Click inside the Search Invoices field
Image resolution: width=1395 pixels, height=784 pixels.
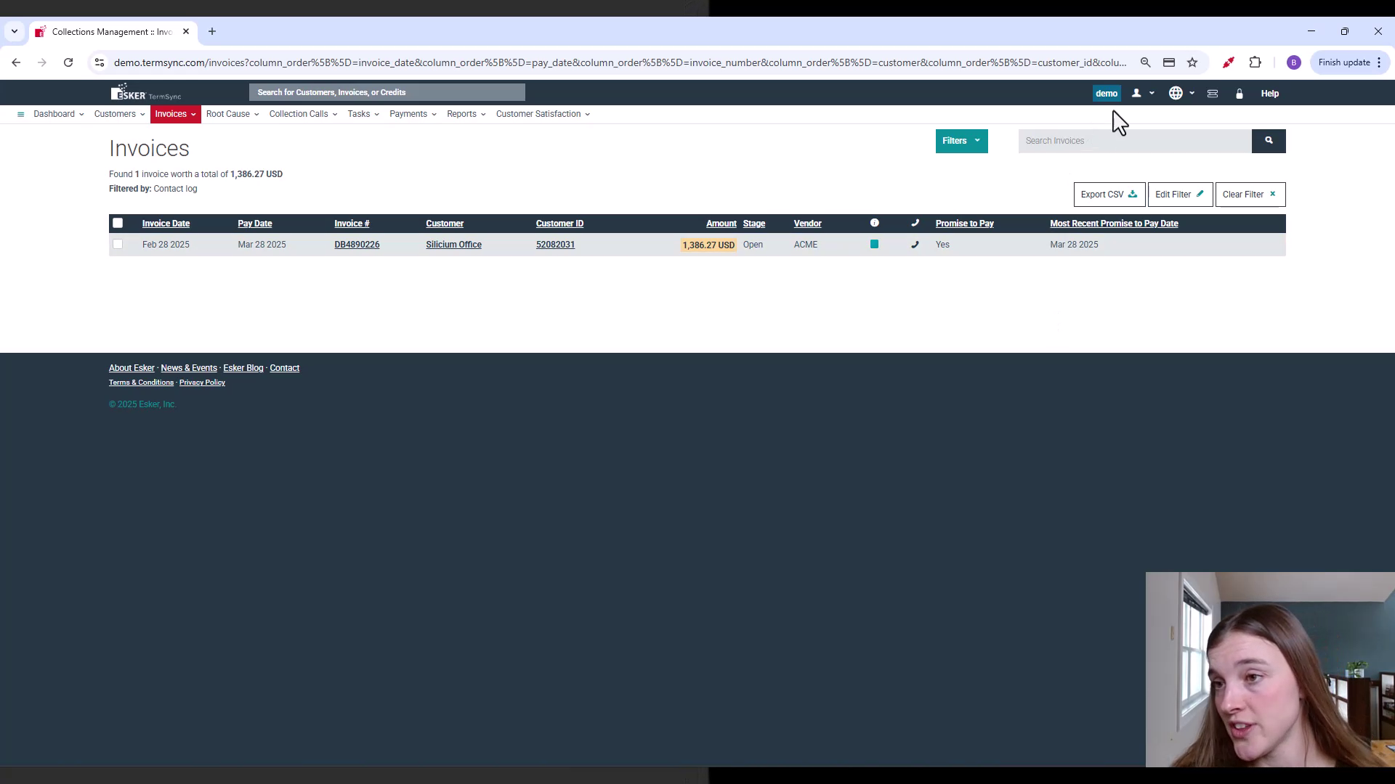1133,141
